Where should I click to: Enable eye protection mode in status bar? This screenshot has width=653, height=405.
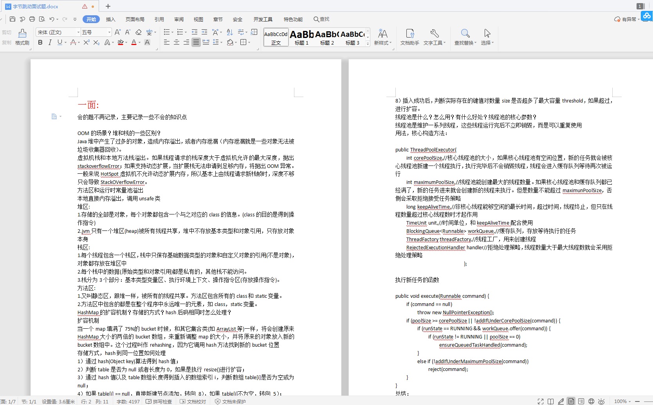pos(601,401)
